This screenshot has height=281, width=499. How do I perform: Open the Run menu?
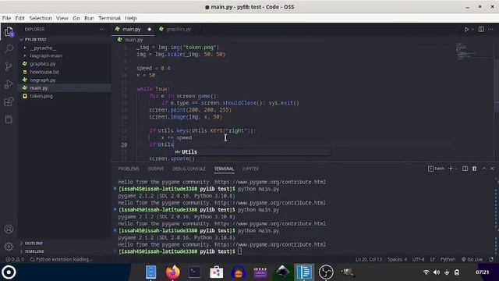(x=89, y=18)
